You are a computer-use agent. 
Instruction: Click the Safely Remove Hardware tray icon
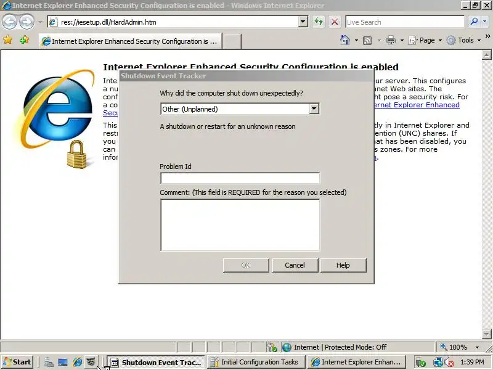pos(421,363)
